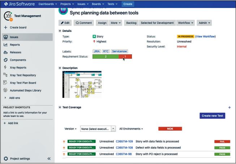The height and width of the screenshot is (164, 236).
Task: Click the red requirement status segment
Action: coord(125,56)
